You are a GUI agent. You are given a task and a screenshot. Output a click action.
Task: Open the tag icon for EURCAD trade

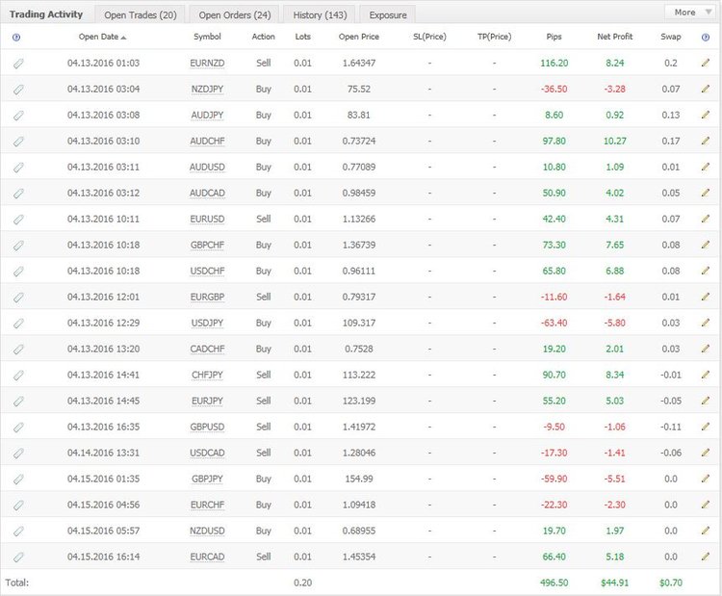[18, 557]
